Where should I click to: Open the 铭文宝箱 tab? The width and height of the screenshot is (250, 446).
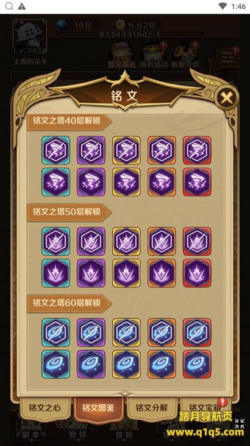(205, 408)
